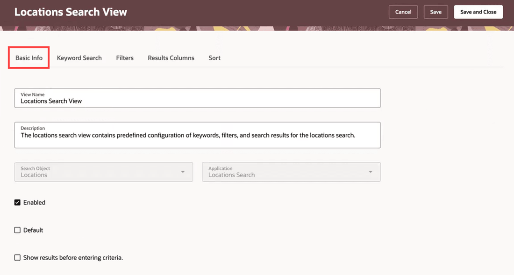
Task: Click the Default label text
Action: 33,230
